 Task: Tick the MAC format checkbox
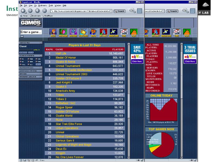coord(36,62)
